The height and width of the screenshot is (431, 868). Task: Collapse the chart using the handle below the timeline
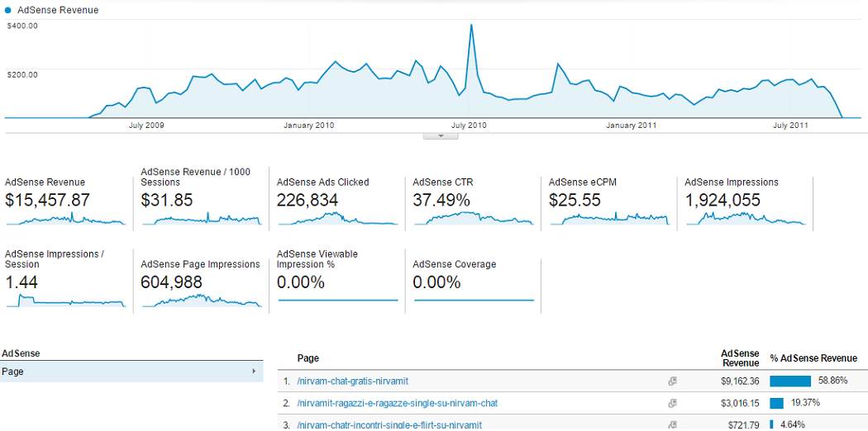(440, 135)
